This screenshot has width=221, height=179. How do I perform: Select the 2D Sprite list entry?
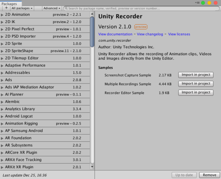click(45, 43)
